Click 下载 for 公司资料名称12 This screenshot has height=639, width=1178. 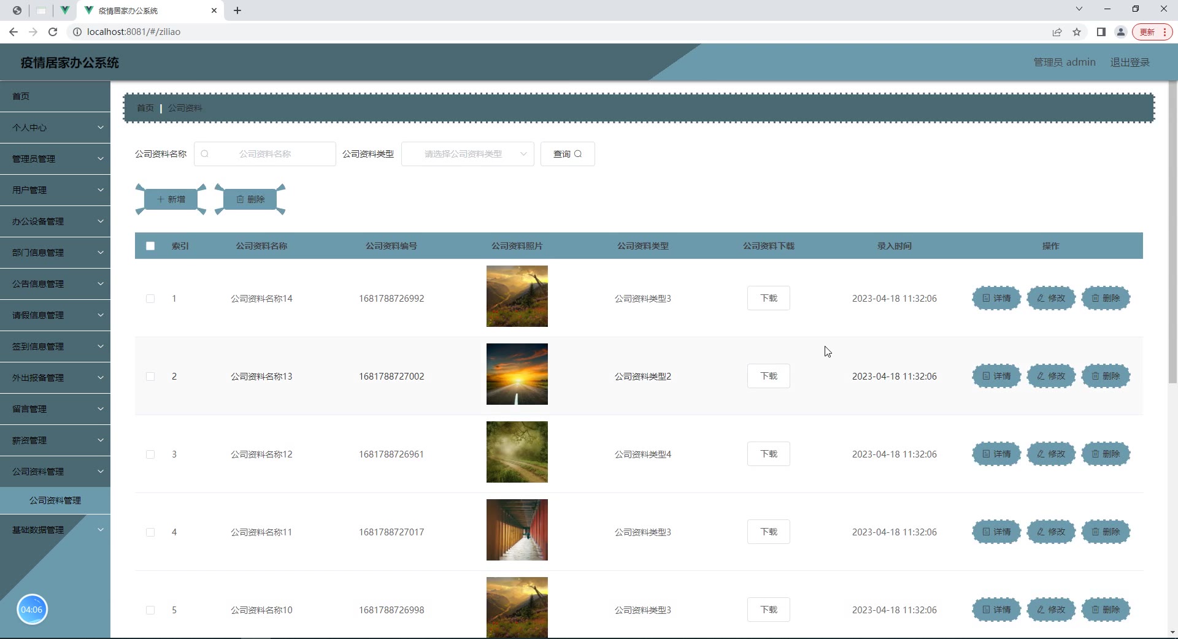769,454
